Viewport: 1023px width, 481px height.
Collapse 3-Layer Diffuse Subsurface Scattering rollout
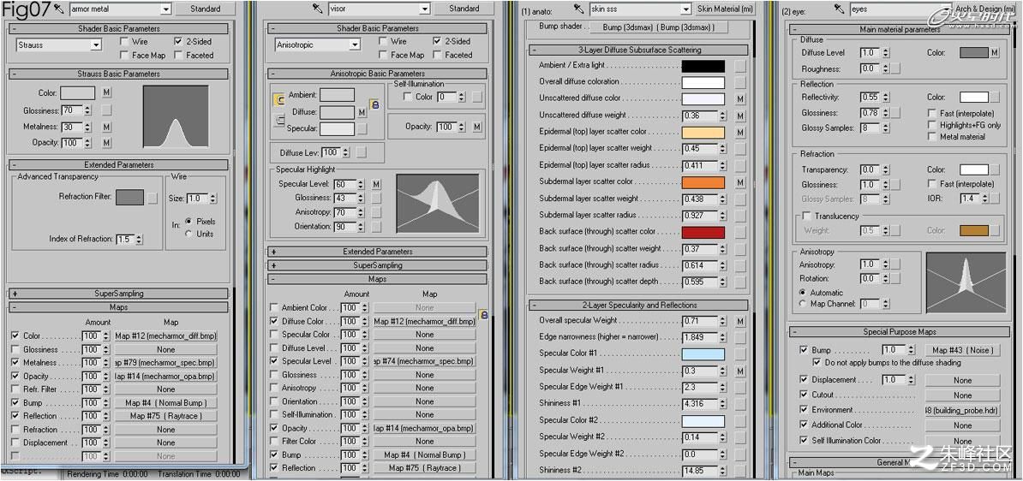coord(638,50)
